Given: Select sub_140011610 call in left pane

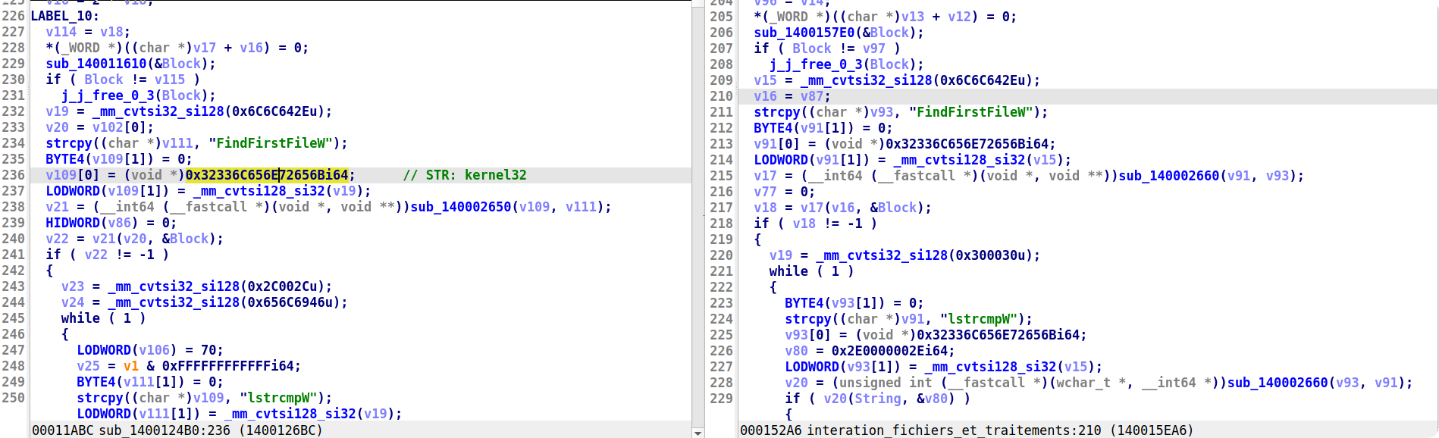Looking at the screenshot, I should click(96, 64).
